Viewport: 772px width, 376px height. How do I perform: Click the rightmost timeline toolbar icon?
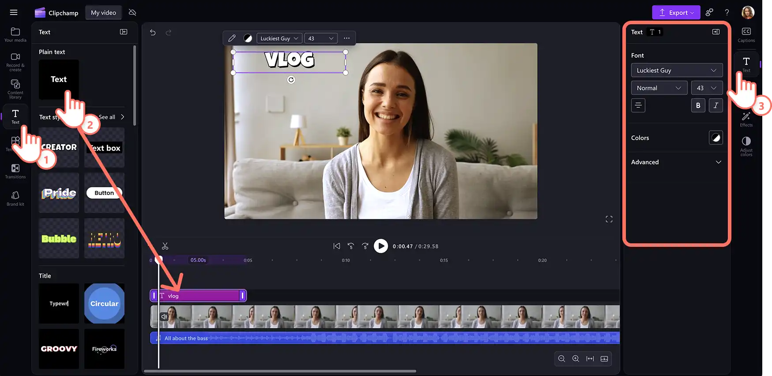point(604,358)
